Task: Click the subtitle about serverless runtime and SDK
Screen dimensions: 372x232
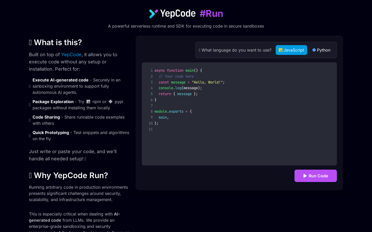Action: pyautogui.click(x=186, y=26)
